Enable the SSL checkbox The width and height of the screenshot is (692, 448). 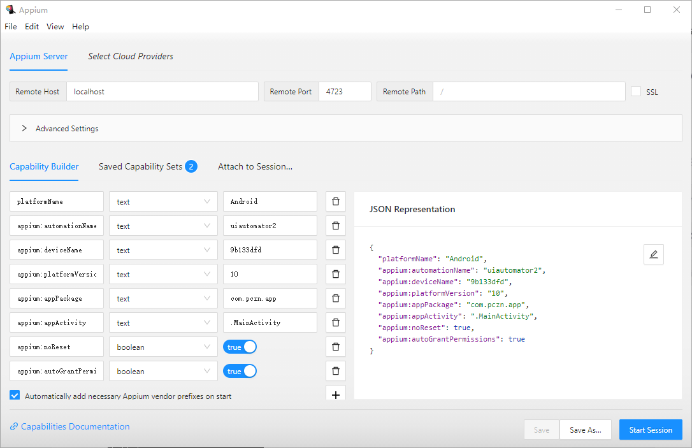click(635, 91)
